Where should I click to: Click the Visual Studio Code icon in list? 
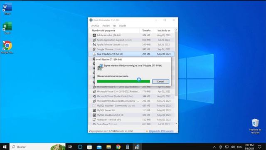pyautogui.click(x=94, y=96)
